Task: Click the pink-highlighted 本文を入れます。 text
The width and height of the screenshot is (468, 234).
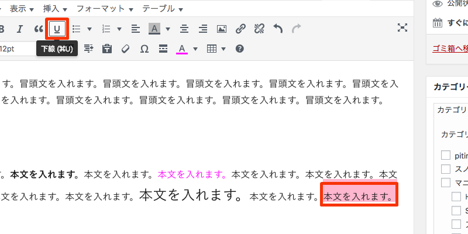Action: pos(358,197)
